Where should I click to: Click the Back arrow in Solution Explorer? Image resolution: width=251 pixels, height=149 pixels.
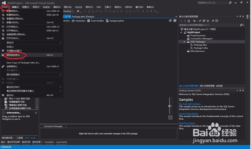[x=181, y=21]
